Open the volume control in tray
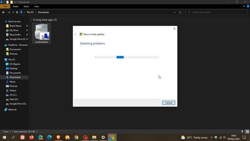This screenshot has height=141, width=250. (224, 137)
